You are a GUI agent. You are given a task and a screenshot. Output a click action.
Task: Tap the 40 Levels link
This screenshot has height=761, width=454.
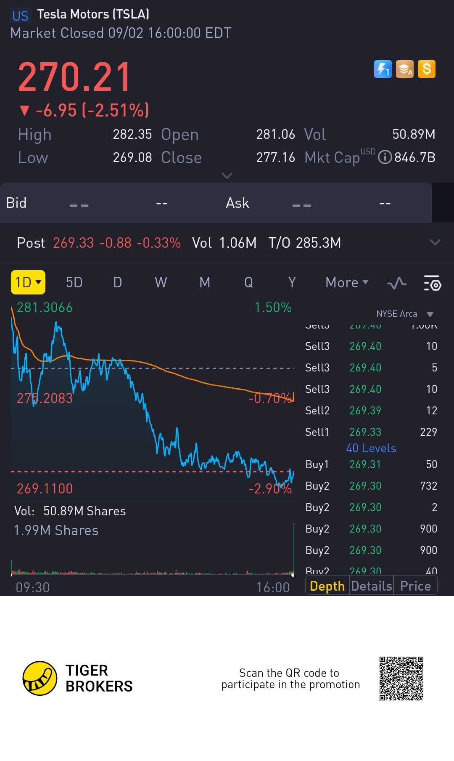[371, 448]
